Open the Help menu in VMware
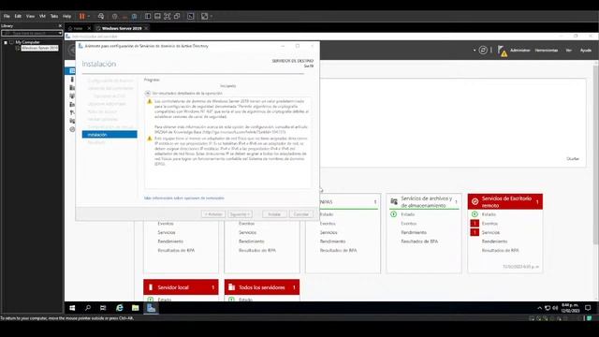Image resolution: width=599 pixels, height=337 pixels. (66, 16)
